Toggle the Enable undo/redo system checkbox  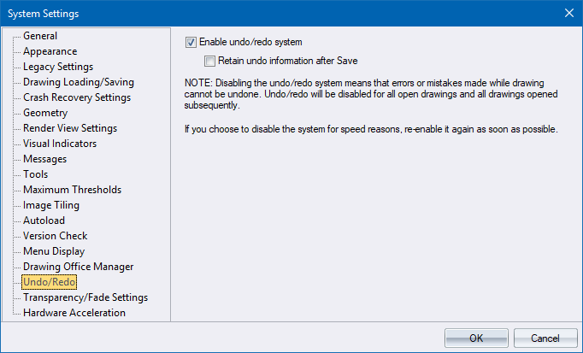click(191, 42)
